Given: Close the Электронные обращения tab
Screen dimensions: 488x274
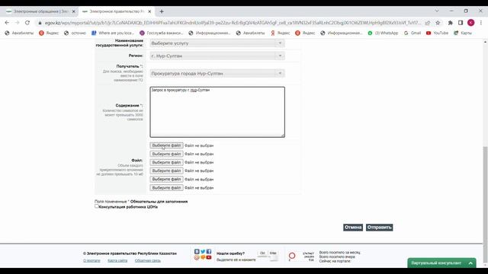Looking at the screenshot, I should pos(74,11).
